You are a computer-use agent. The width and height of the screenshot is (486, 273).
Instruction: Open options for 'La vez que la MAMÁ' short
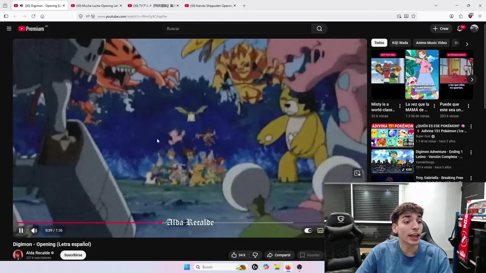pos(434,106)
